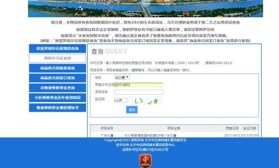
Task: Select the 2017/07/05 issue date cell
Action: (x=249, y=136)
